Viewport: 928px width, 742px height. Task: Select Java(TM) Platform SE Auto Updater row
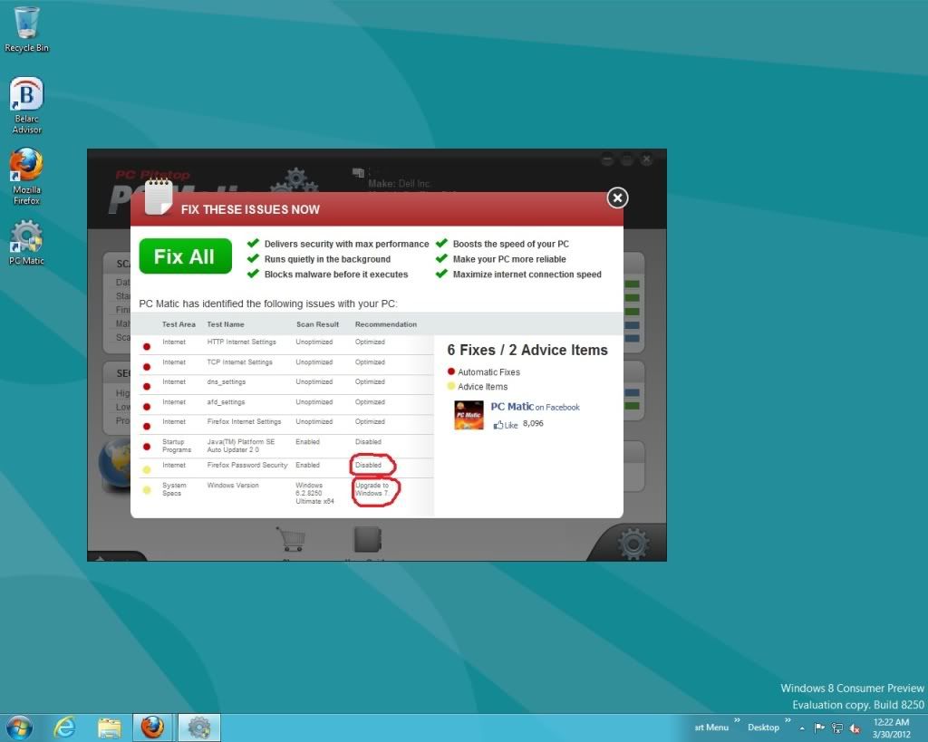tap(286, 446)
